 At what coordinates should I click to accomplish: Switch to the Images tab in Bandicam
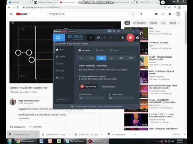(x=114, y=50)
